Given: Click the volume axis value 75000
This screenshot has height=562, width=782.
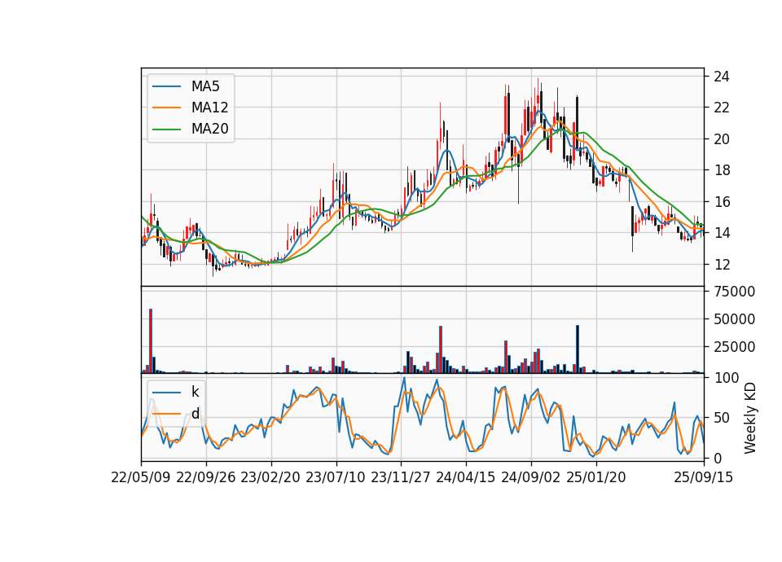Looking at the screenshot, I should [734, 292].
